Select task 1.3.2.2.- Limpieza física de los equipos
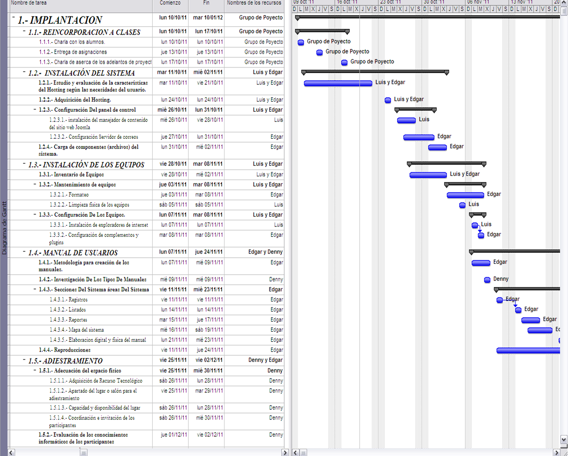Screen dimensions: 568x456 (90, 204)
